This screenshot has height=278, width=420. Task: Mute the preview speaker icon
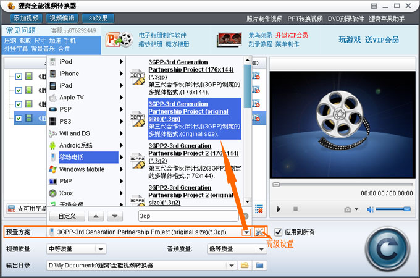coord(370,209)
